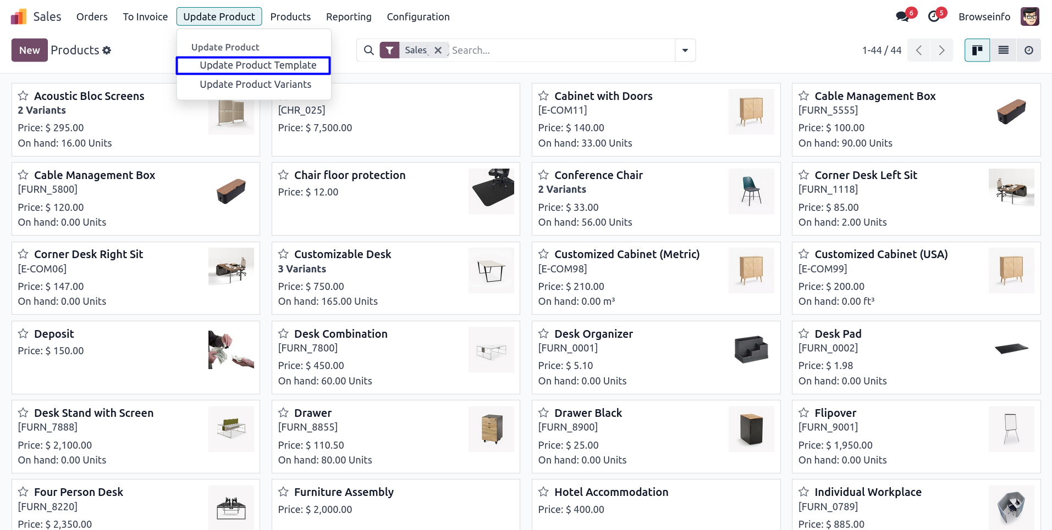Open the activities clock icon
The height and width of the screenshot is (530, 1052).
934,16
